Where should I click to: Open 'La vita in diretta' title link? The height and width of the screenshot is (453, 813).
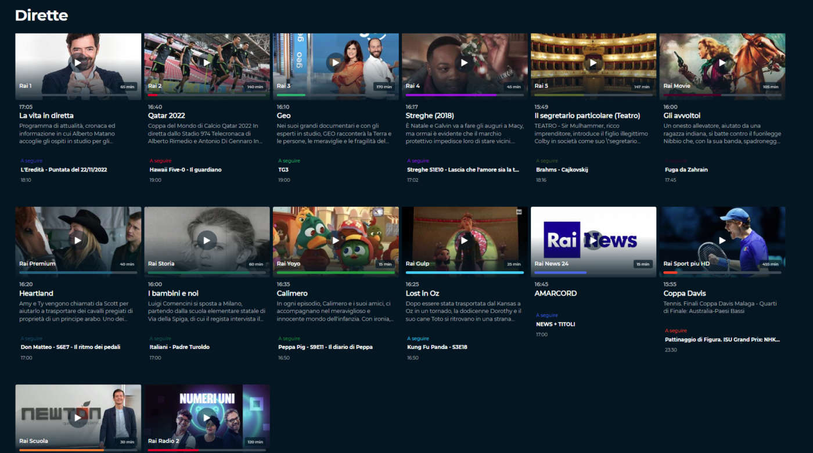(46, 116)
